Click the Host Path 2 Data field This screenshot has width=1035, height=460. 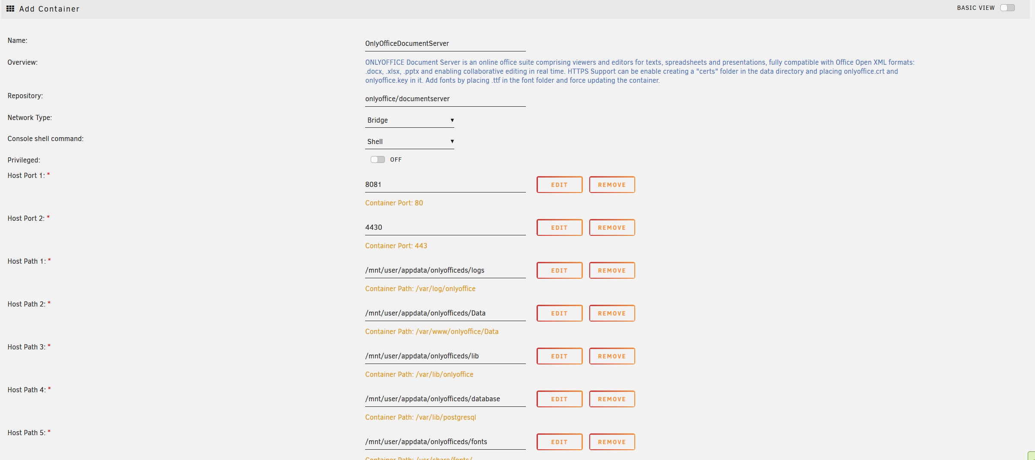pyautogui.click(x=445, y=313)
